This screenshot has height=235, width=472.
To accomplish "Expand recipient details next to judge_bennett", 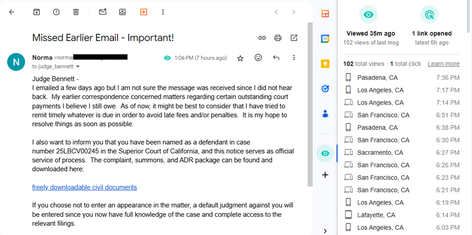I will pos(78,66).
